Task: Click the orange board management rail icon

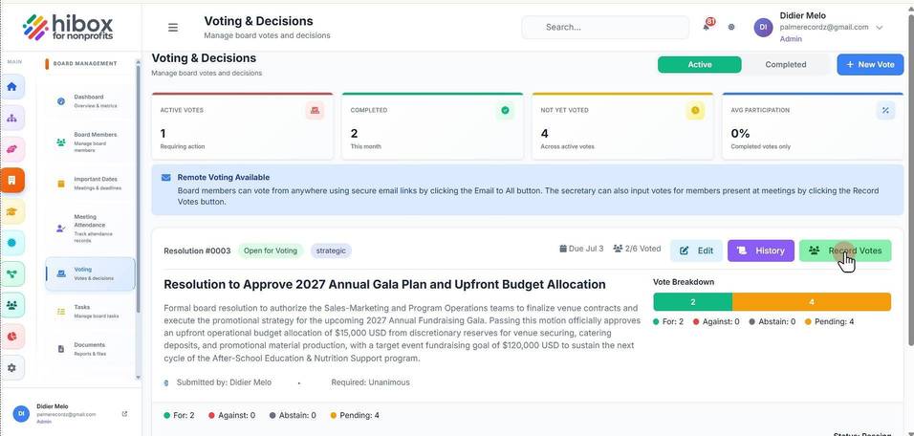Action: 11,180
